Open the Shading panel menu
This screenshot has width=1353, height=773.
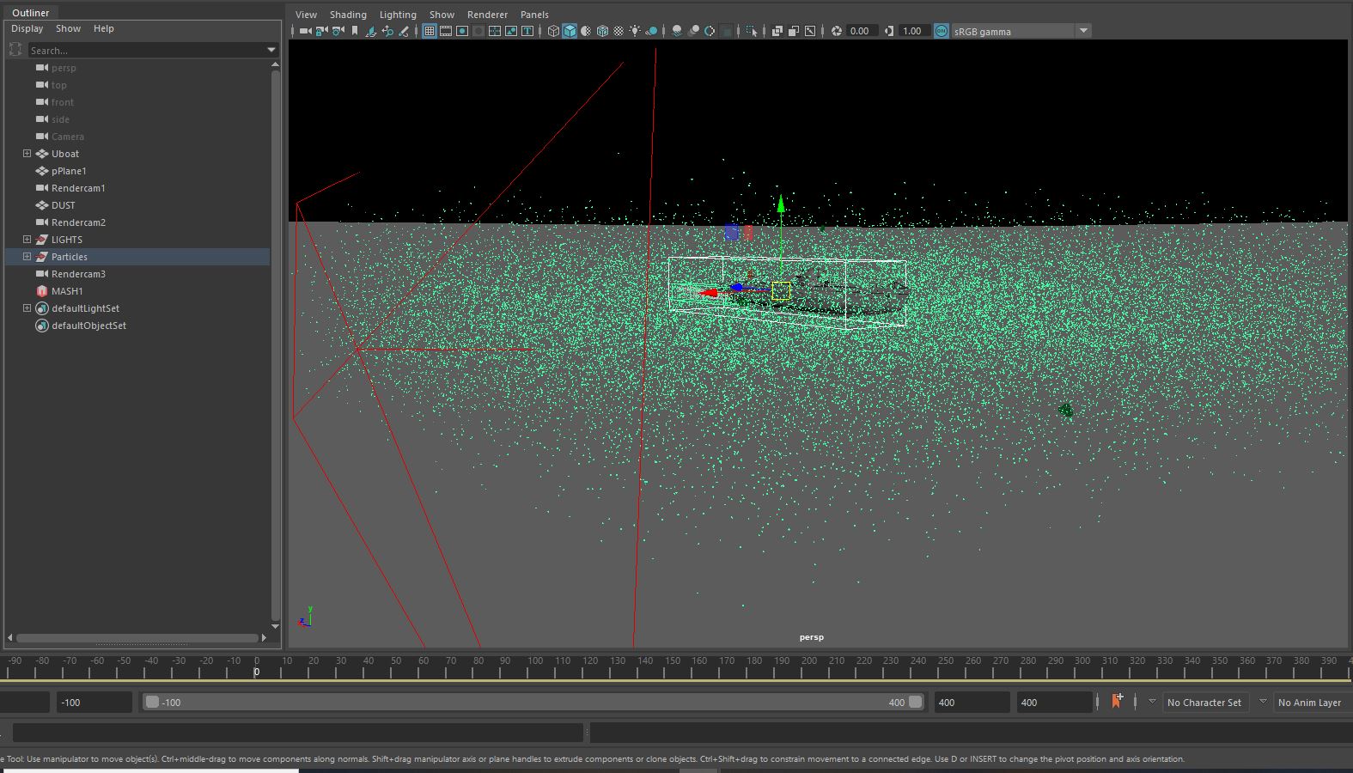348,15
